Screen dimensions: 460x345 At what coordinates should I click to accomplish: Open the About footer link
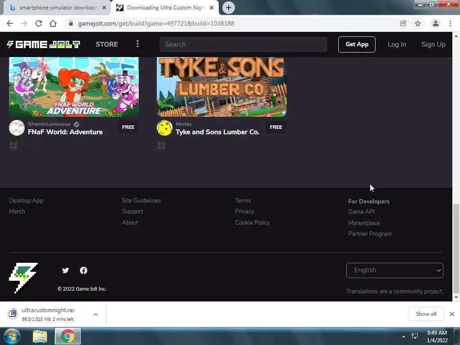[130, 222]
